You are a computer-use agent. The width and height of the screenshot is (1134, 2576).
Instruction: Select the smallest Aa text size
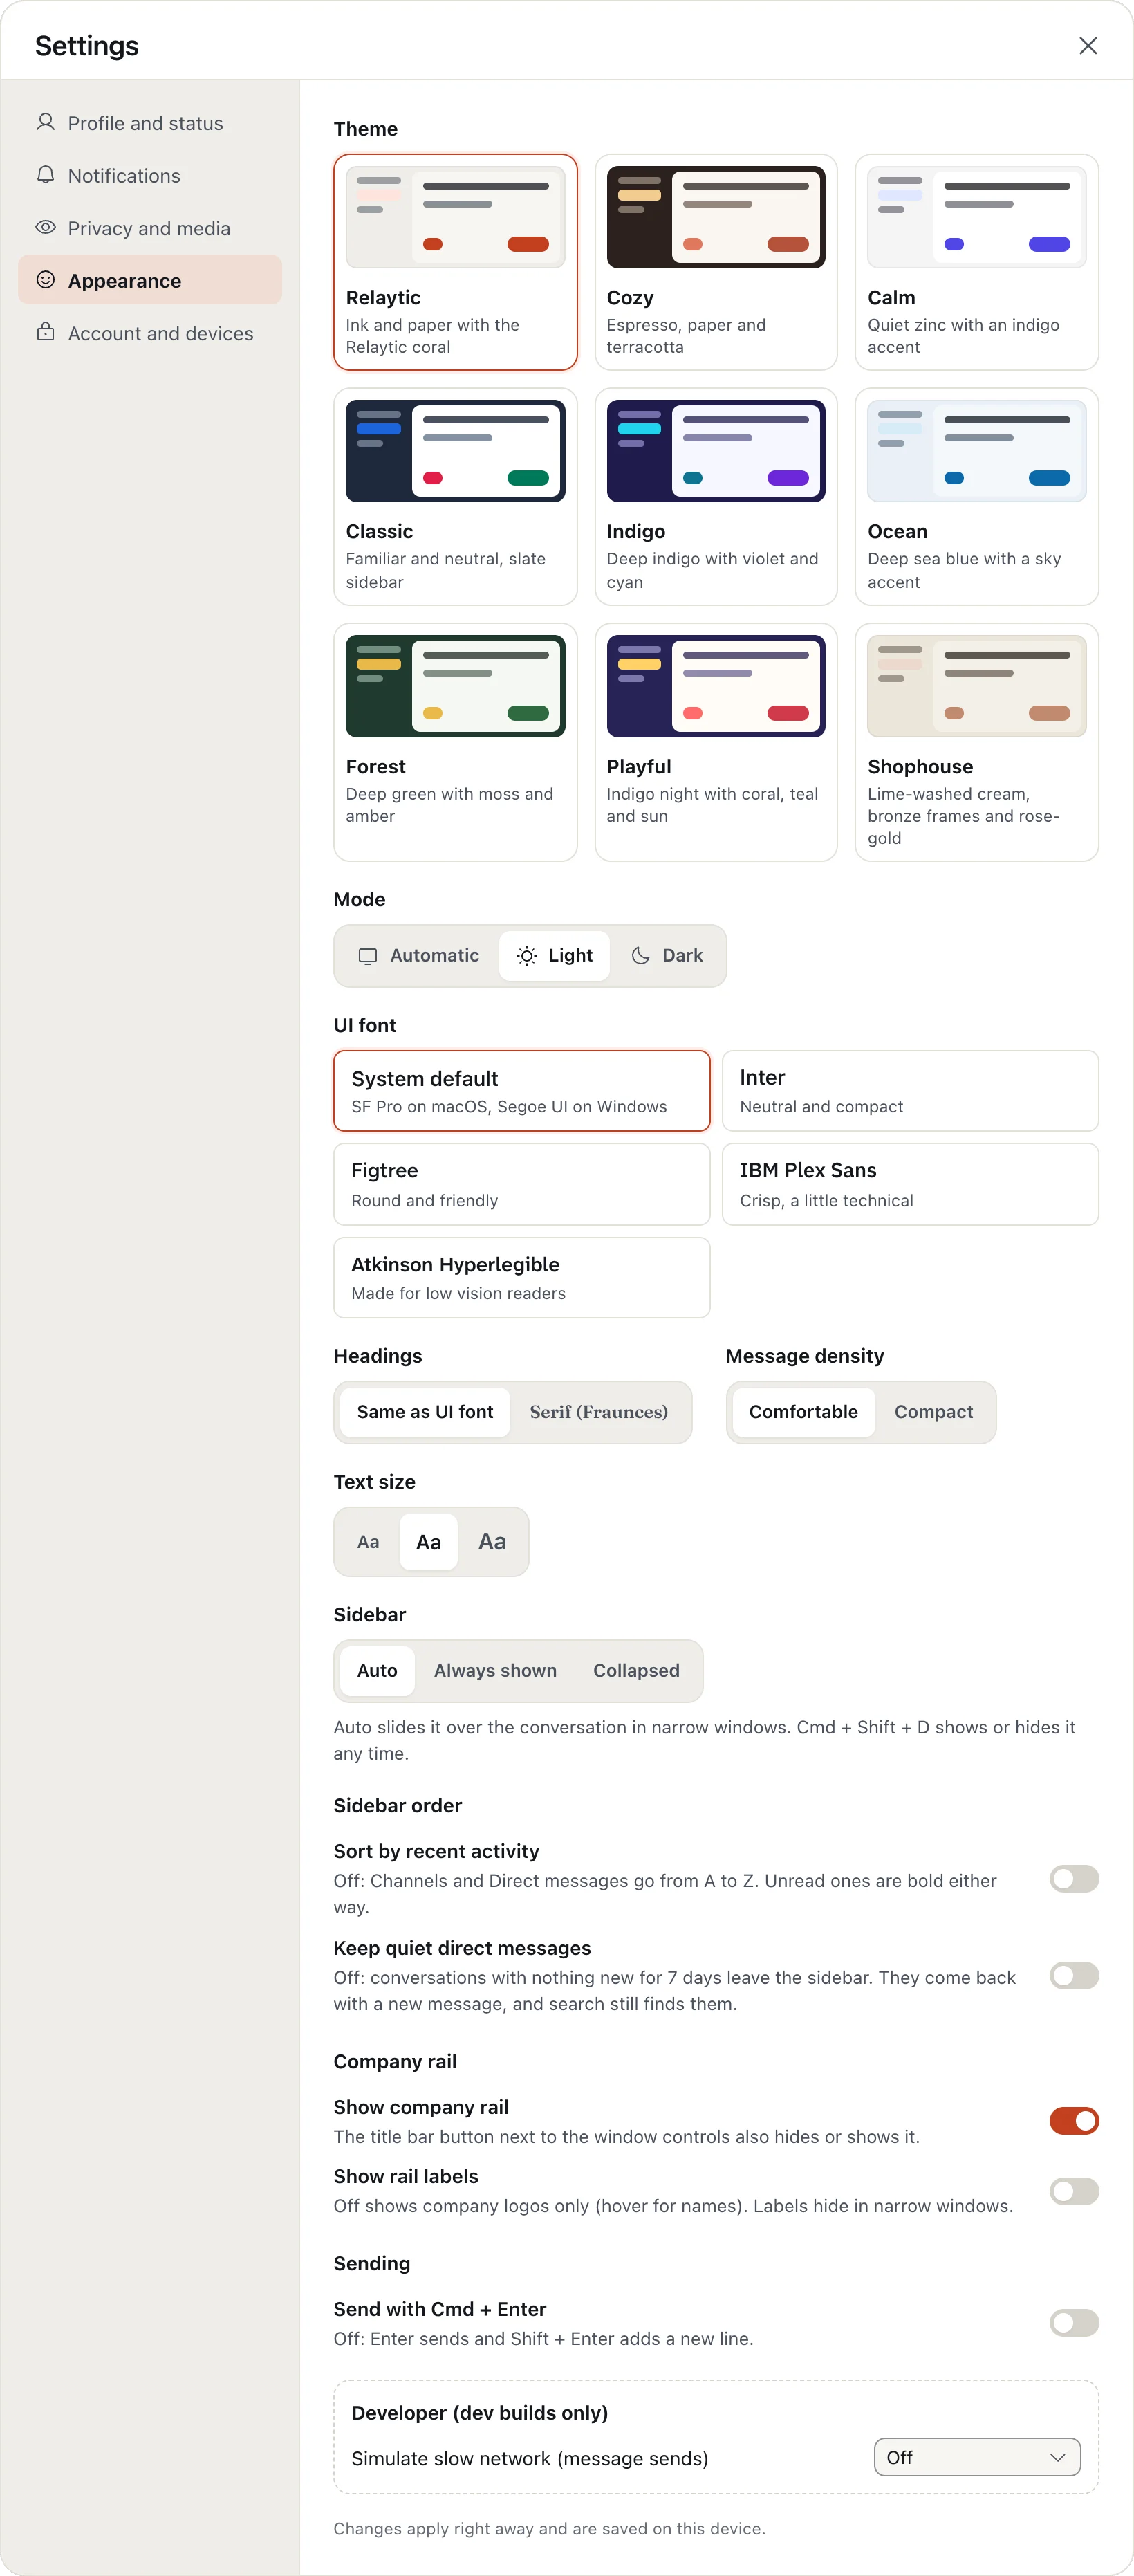click(368, 1542)
